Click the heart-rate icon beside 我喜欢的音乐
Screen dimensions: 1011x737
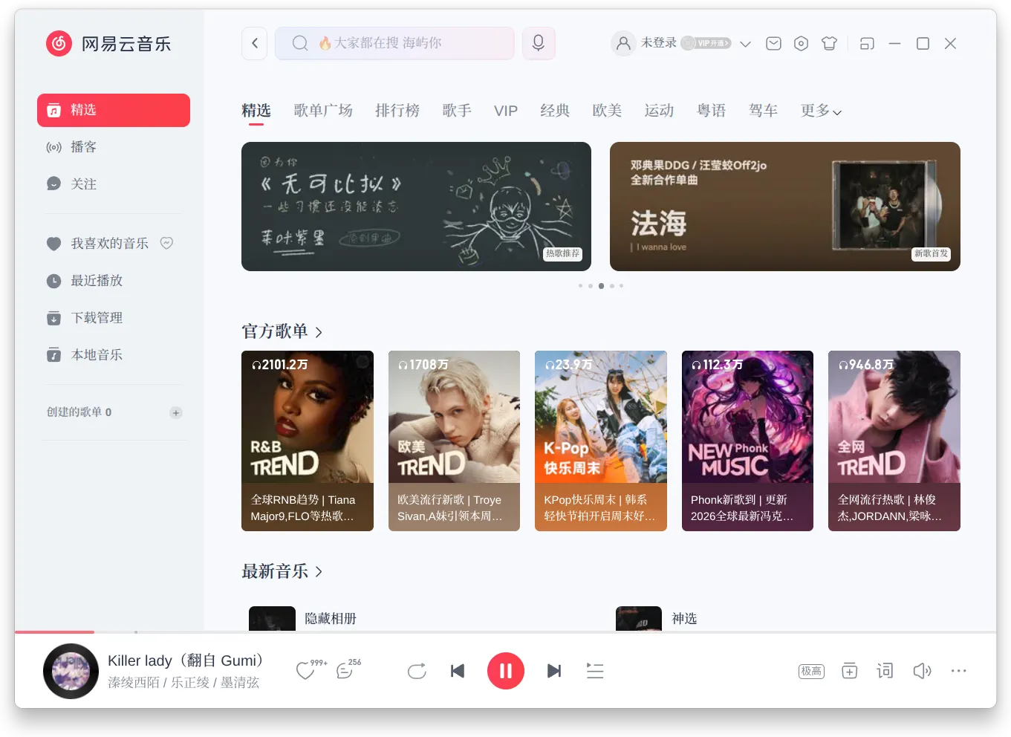pos(167,243)
